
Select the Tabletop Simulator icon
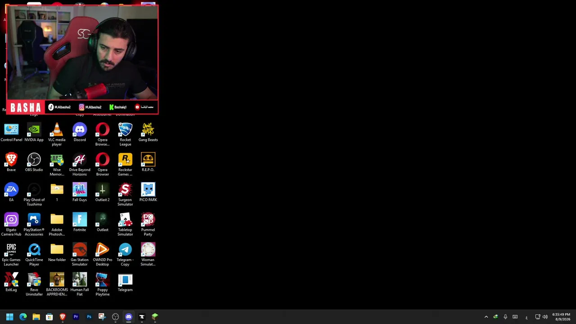(125, 225)
